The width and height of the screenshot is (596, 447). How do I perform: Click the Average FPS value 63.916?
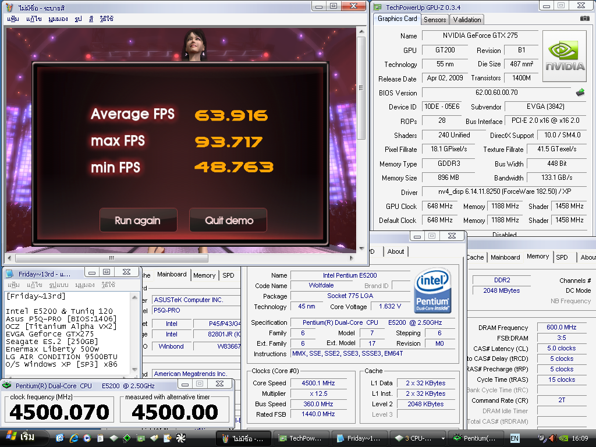(x=231, y=116)
